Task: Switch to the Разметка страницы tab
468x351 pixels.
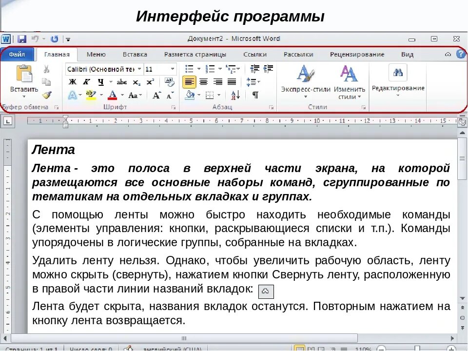Action: coord(195,54)
